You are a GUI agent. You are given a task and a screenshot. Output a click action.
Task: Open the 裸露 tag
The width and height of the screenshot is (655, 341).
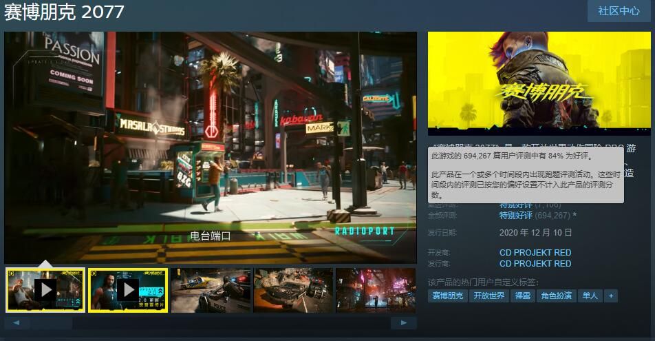coord(522,296)
